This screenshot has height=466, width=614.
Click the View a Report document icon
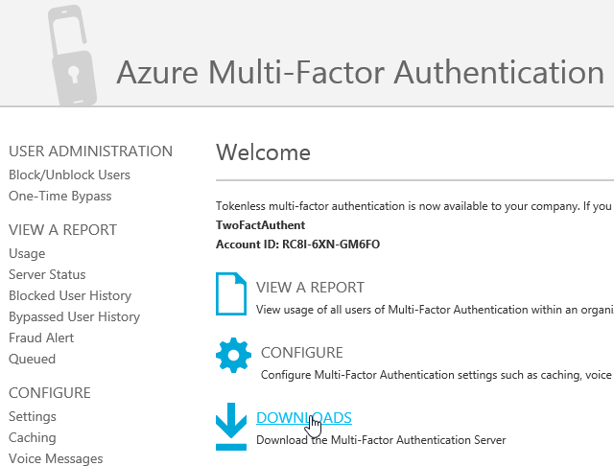pyautogui.click(x=230, y=294)
